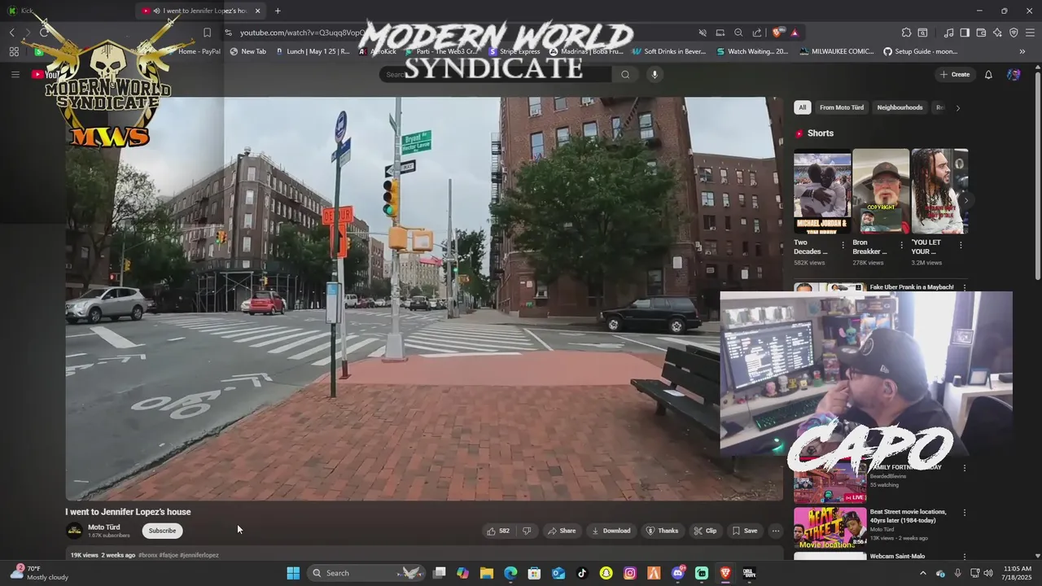Screen dimensions: 1042x586
Task: Open Michael Jordan Shorts thumbnail
Action: click(x=822, y=191)
